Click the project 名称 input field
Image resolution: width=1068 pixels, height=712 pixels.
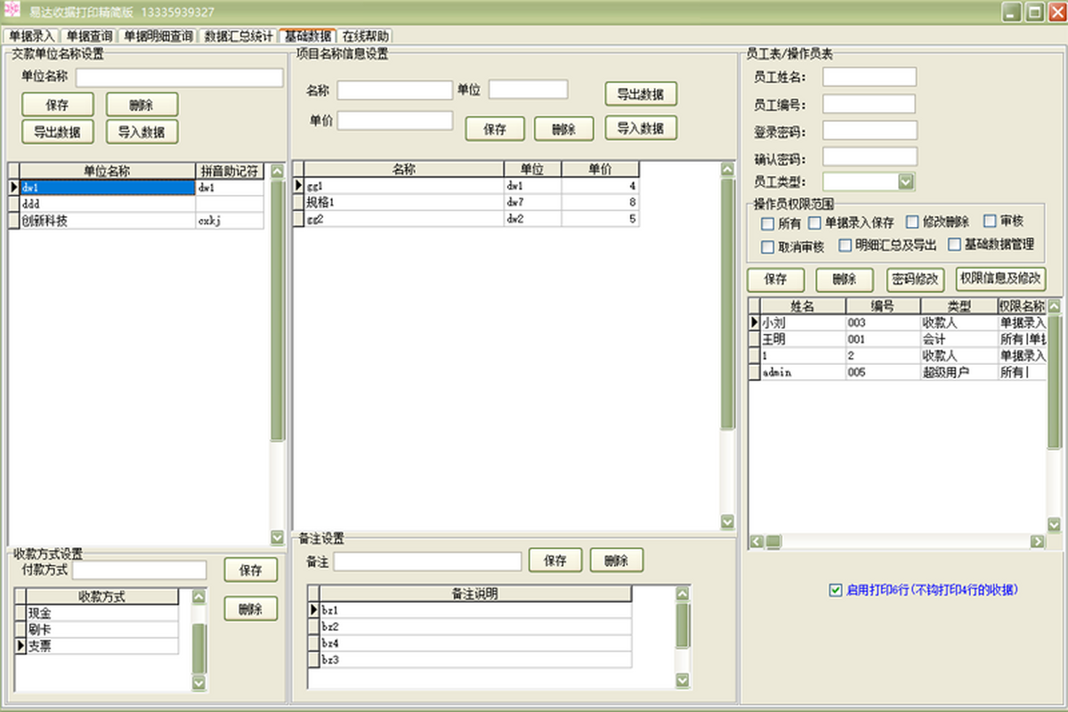(395, 90)
